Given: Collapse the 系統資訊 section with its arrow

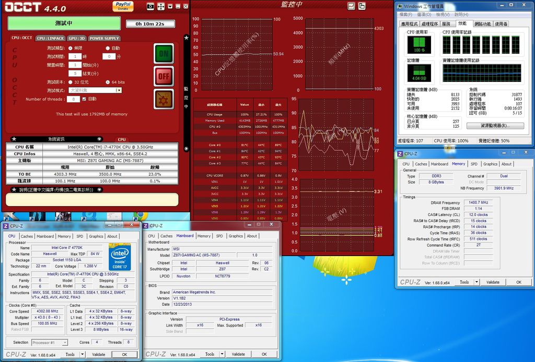Looking at the screenshot, I should click(x=99, y=139).
